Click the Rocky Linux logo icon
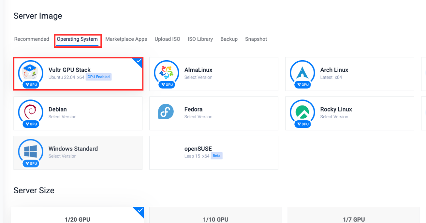The image size is (426, 223). point(302,112)
